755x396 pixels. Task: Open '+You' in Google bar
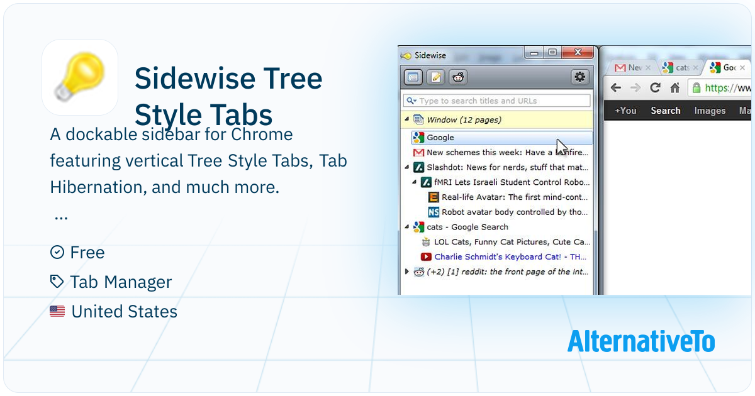tap(625, 111)
